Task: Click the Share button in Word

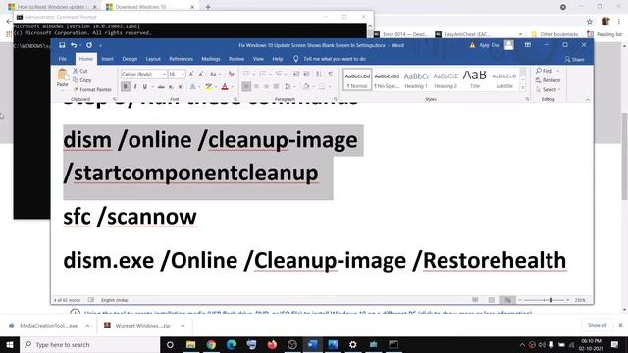Action: [x=574, y=59]
